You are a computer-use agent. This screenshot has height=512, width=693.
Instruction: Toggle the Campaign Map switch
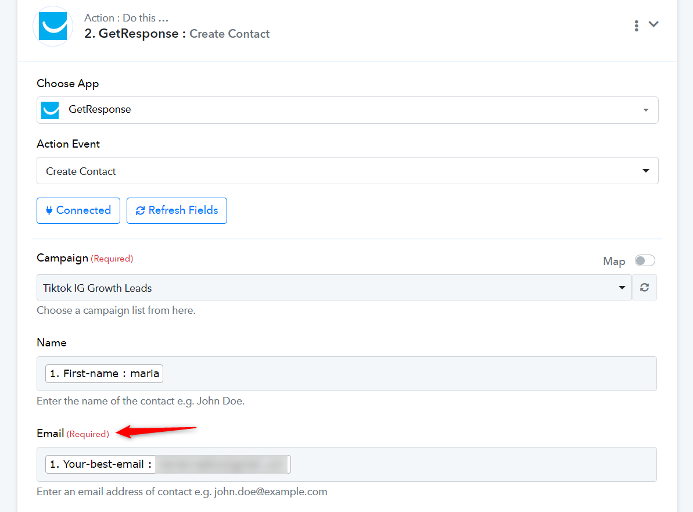click(645, 261)
